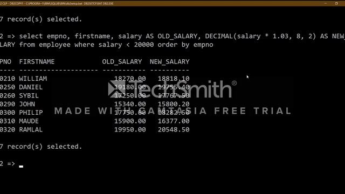Select the name SYBIL in results
Viewport: 345px width, 194px height.
(x=29, y=96)
